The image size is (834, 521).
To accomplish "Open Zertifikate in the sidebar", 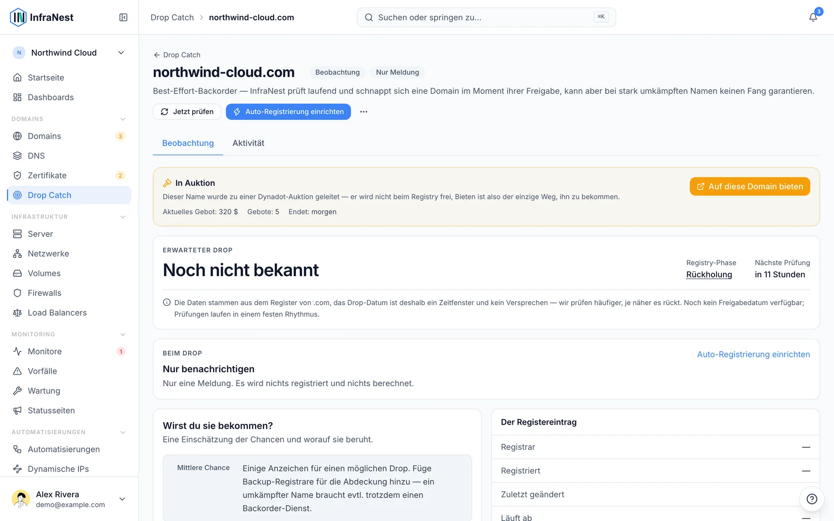I will point(69,175).
